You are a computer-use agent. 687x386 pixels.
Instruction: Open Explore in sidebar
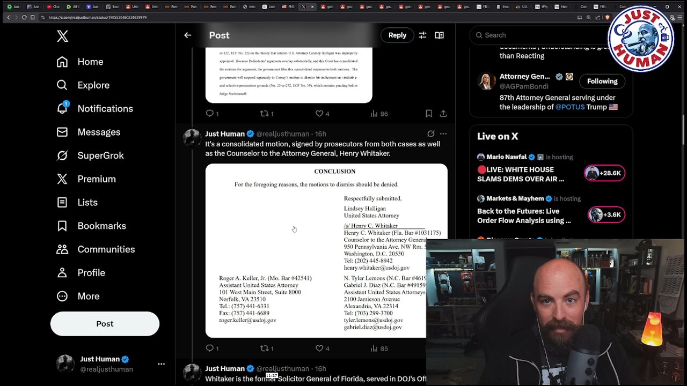click(x=83, y=85)
